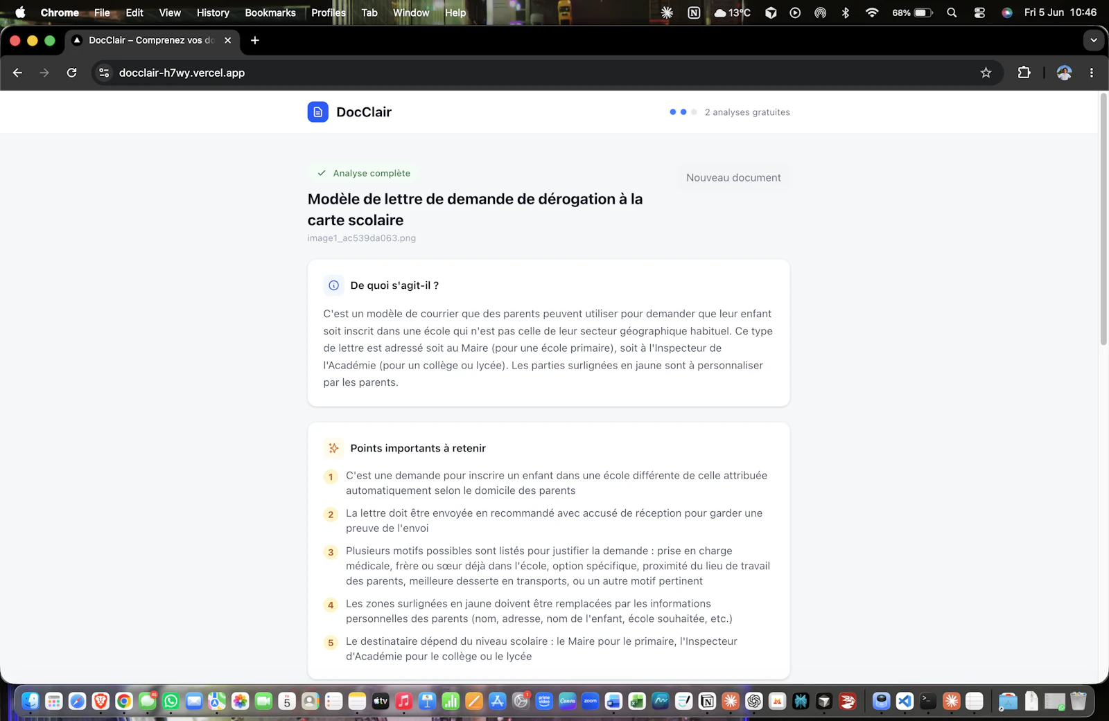
Task: Click the address bar URL docclair-h7wy.vercel.app
Action: click(x=182, y=73)
